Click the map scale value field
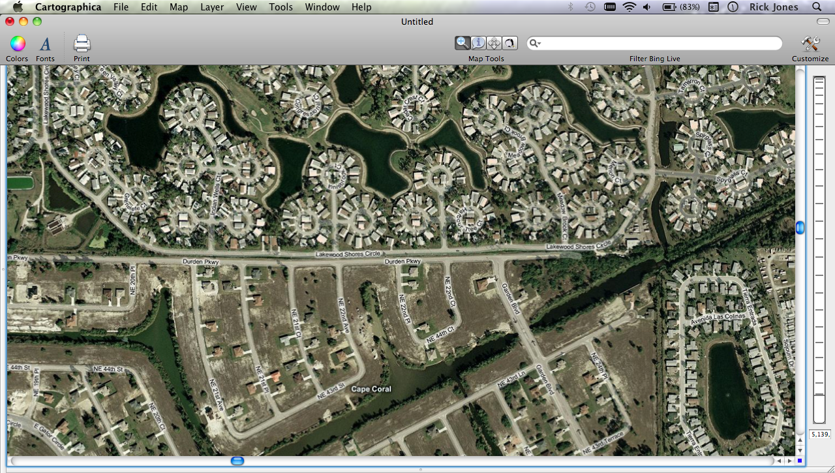 point(819,434)
